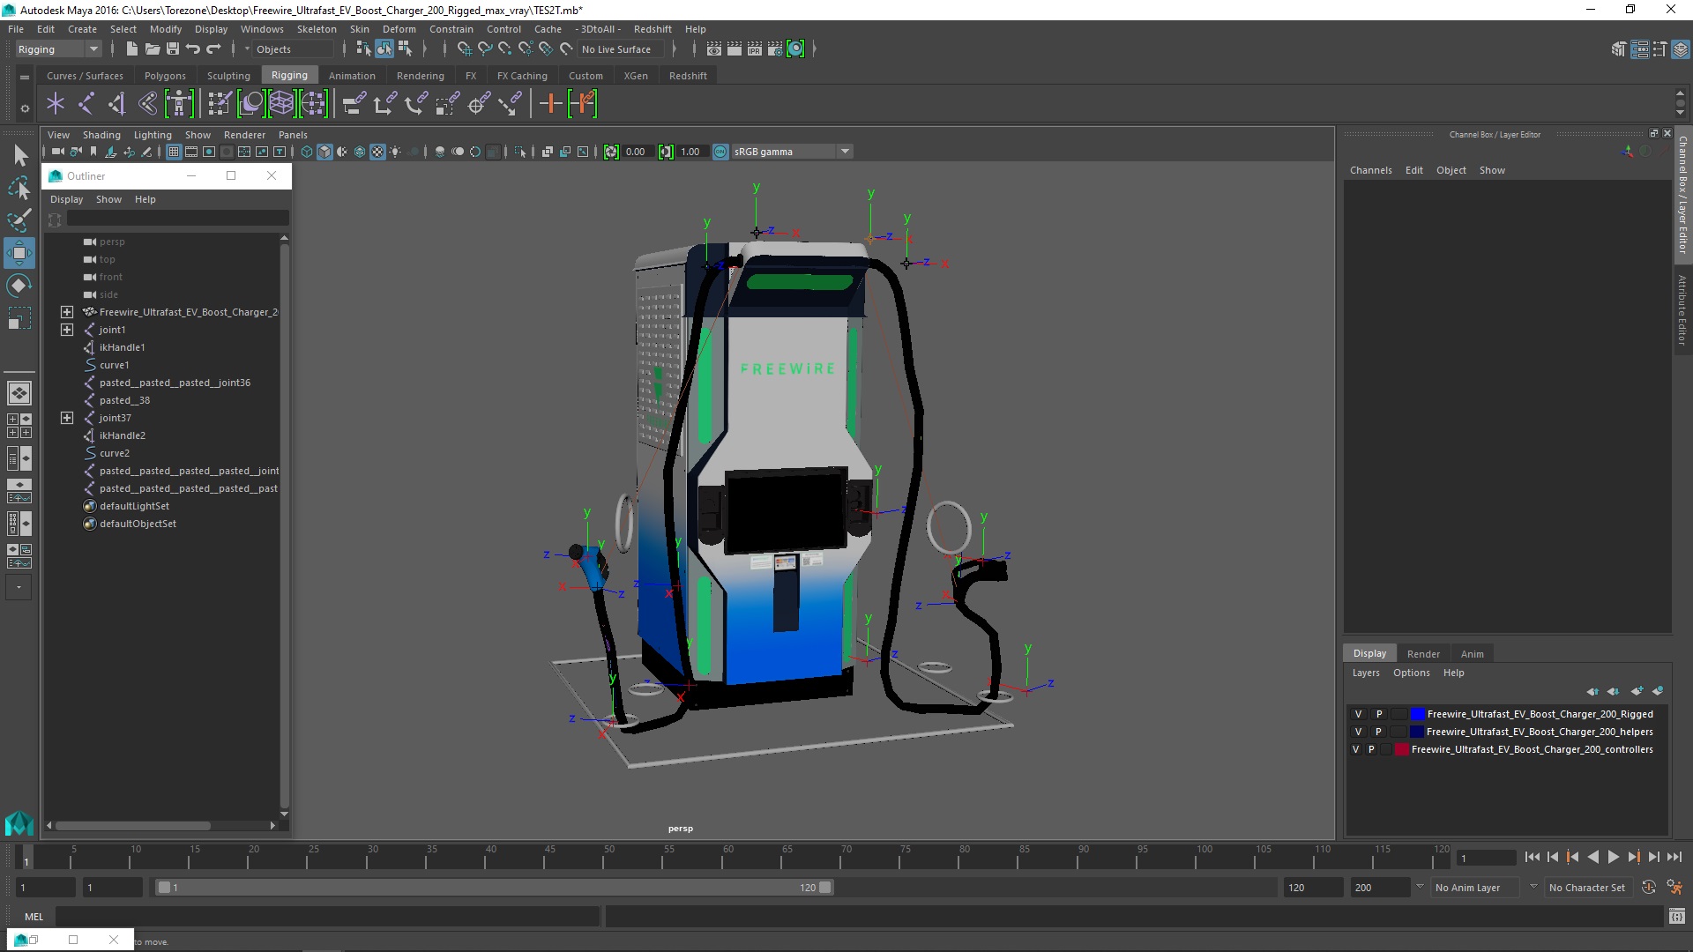The image size is (1693, 952).
Task: Click the parent constraint plus icon on shelf
Action: pos(550,104)
